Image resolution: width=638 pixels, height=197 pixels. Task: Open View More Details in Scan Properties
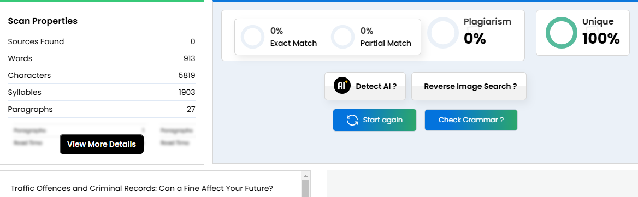(x=102, y=144)
